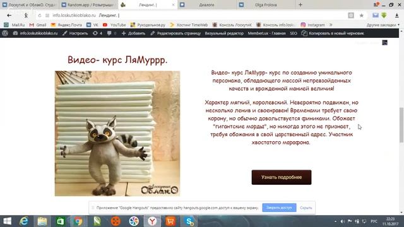Viewport: 404px width, 227px height.
Task: Open the VK bookmark
Action: 93,25
